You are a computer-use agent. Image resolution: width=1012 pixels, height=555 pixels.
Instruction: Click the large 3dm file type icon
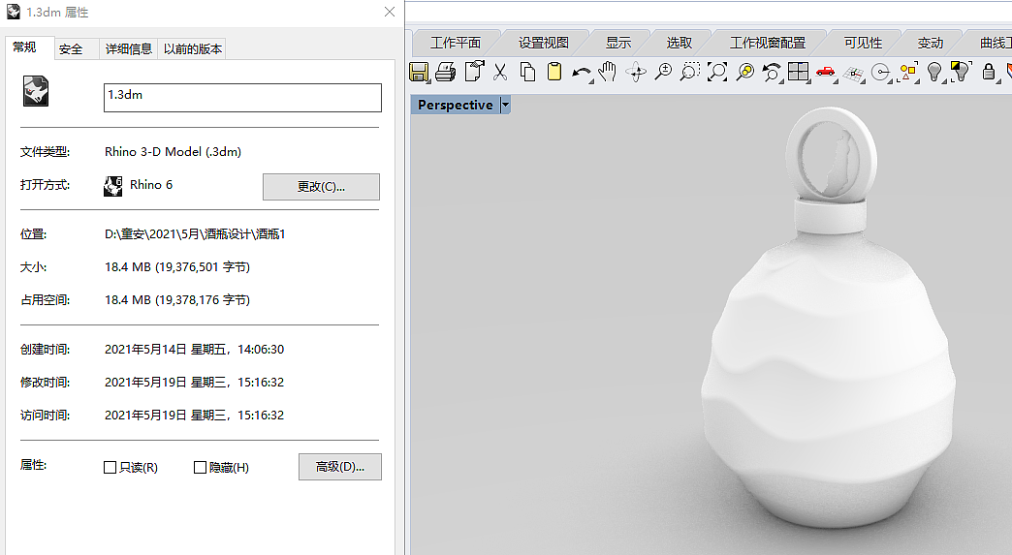[x=36, y=91]
